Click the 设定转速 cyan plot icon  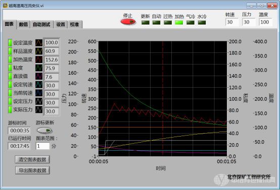(x=39, y=85)
